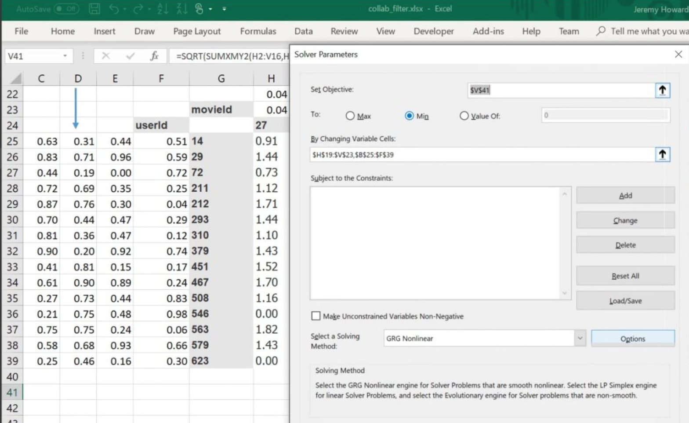This screenshot has width=689, height=423.
Task: Click the Change constraint button
Action: click(x=625, y=220)
